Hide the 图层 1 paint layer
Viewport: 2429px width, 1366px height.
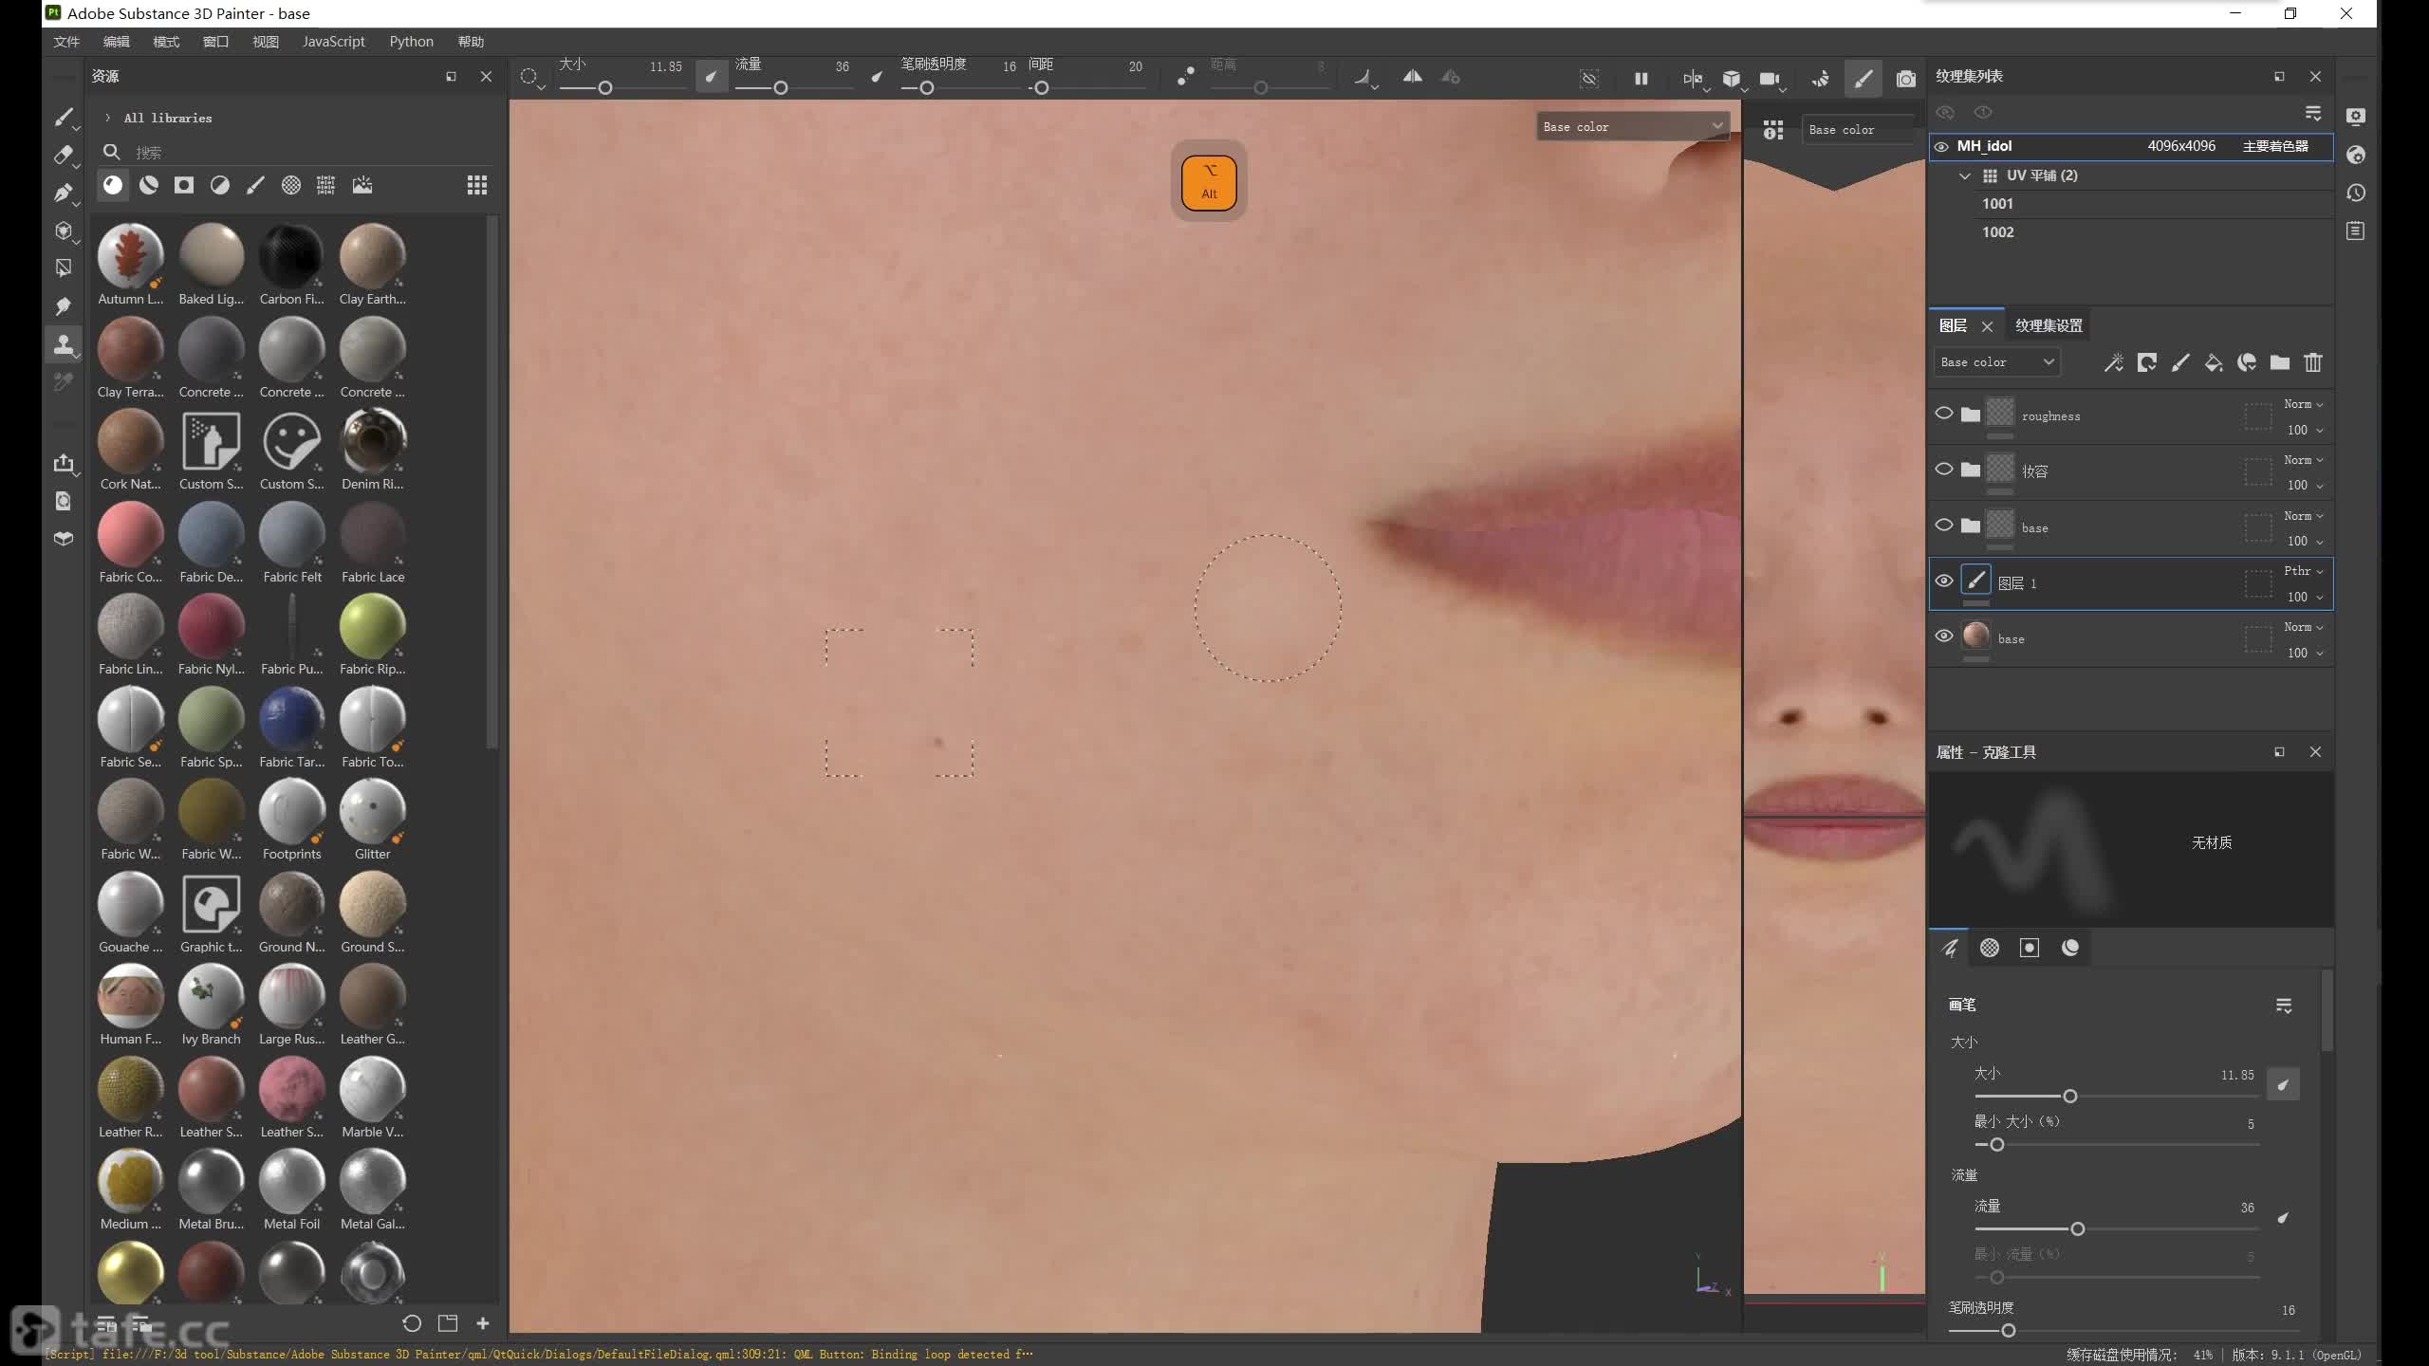pos(1943,581)
